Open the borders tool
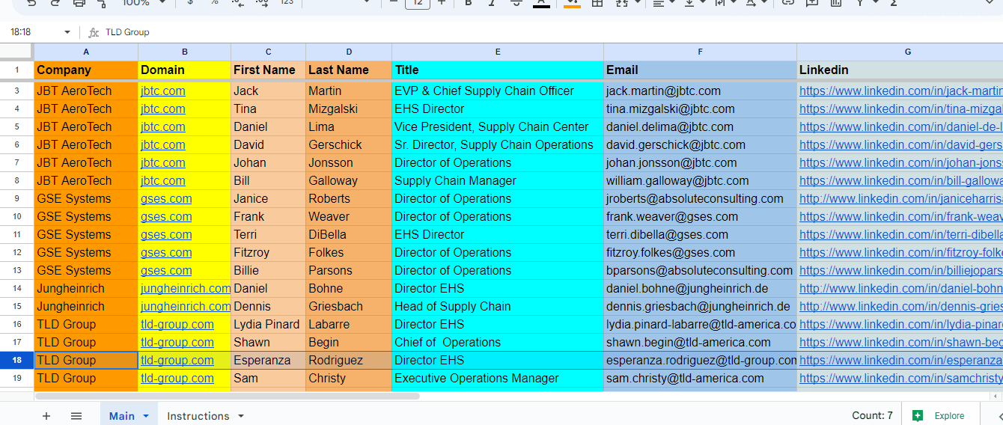 [x=597, y=3]
